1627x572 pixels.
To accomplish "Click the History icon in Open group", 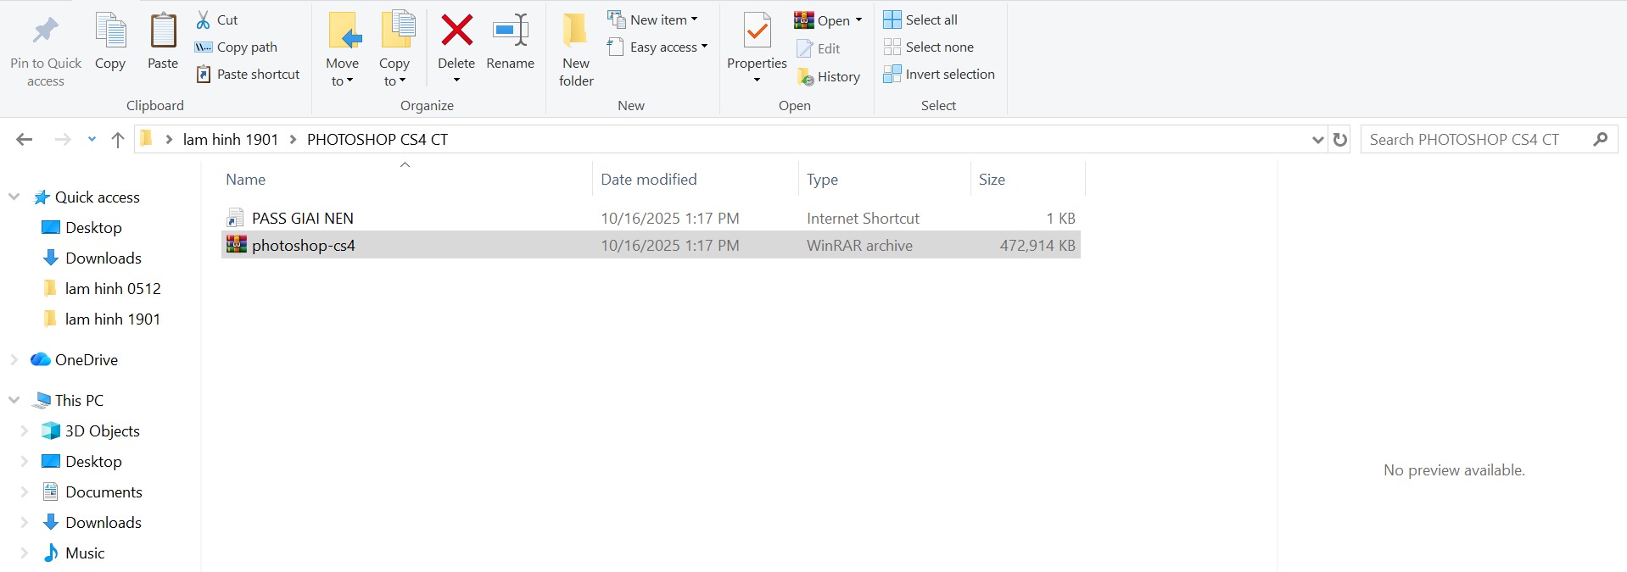I will (806, 77).
